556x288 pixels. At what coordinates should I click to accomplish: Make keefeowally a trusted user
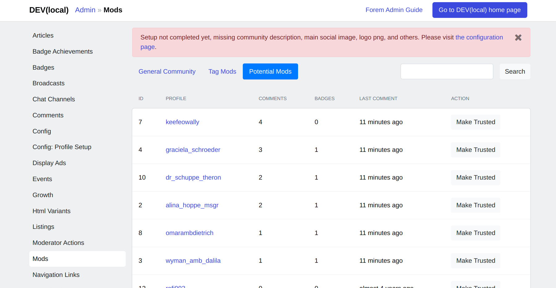[475, 122]
